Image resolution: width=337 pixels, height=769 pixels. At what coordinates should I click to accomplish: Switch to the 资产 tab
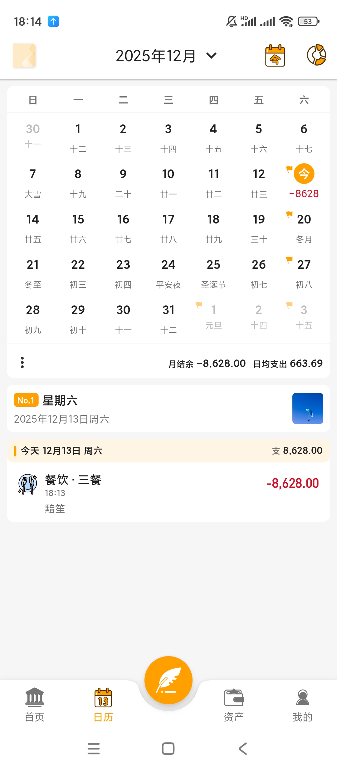click(234, 705)
